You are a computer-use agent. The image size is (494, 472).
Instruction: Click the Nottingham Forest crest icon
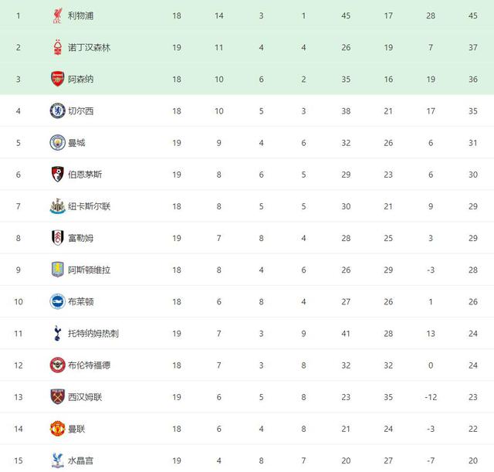[57, 47]
